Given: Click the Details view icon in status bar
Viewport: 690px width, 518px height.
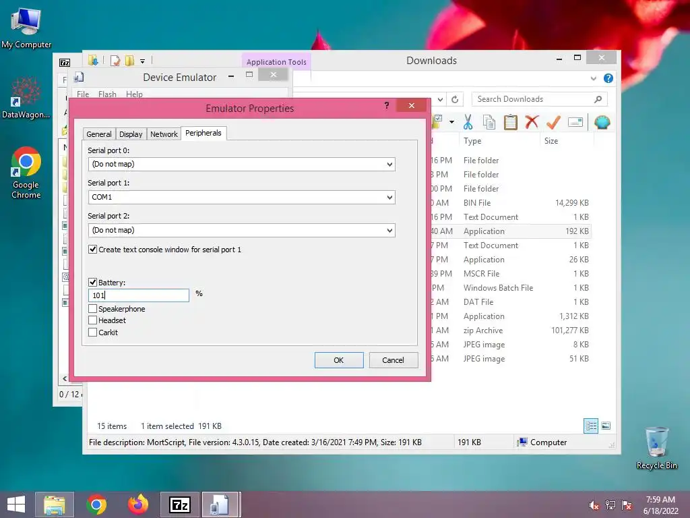Looking at the screenshot, I should (591, 426).
